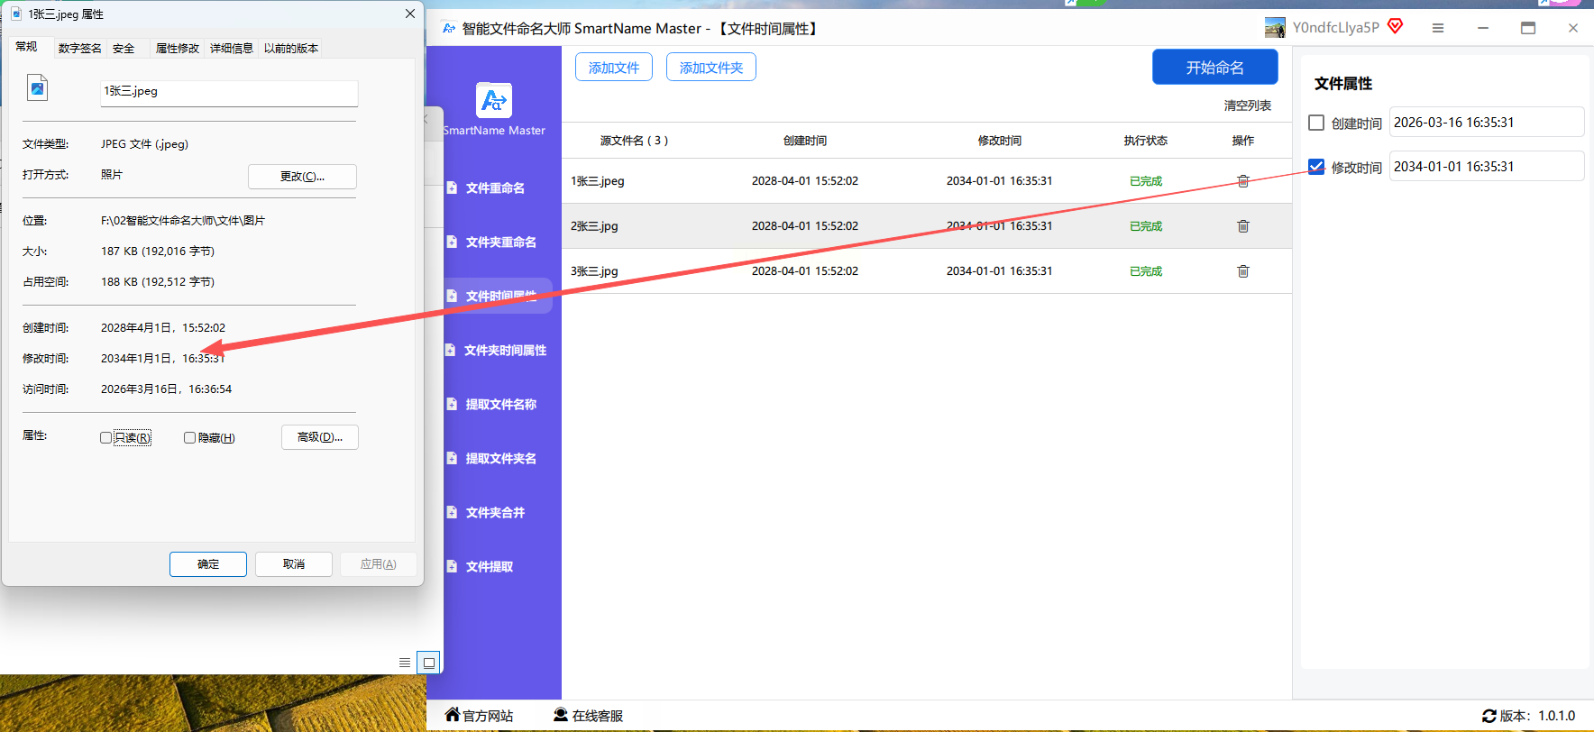Screen dimensions: 1594x732
Task: Remove 3张三.jpg using its trash icon
Action: coord(1242,271)
